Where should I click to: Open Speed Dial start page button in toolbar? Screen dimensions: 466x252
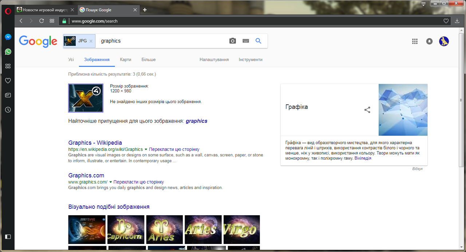click(x=52, y=21)
